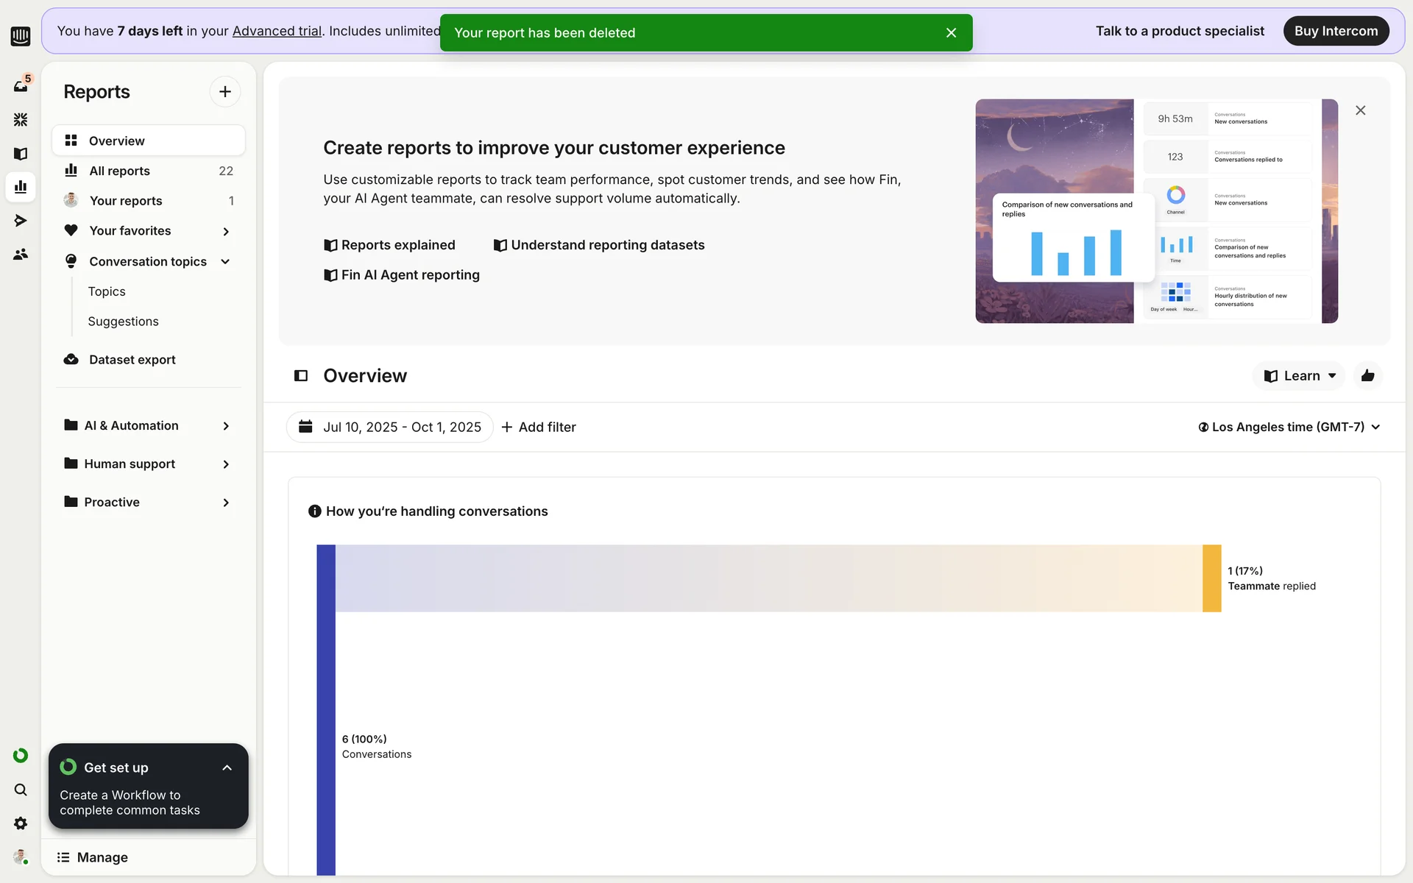1413x883 pixels.
Task: Open the Outbound paper-plane icon
Action: tap(21, 220)
